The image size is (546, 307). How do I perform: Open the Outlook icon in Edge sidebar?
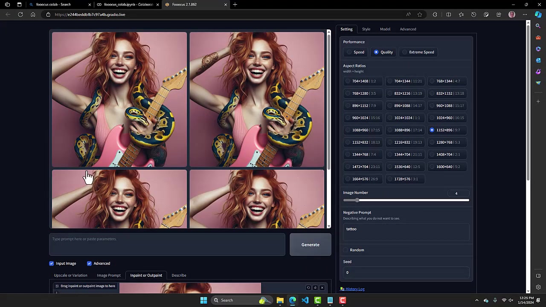tap(538, 60)
